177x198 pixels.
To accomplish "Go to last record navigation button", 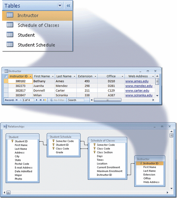I will [x=40, y=100].
